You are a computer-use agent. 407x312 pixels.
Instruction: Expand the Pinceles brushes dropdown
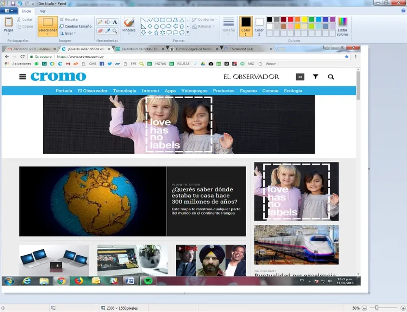(129, 34)
